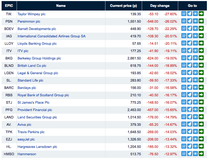
Task: Click the bell icon for Royal Bank of Scotland
Action: coord(189,95)
